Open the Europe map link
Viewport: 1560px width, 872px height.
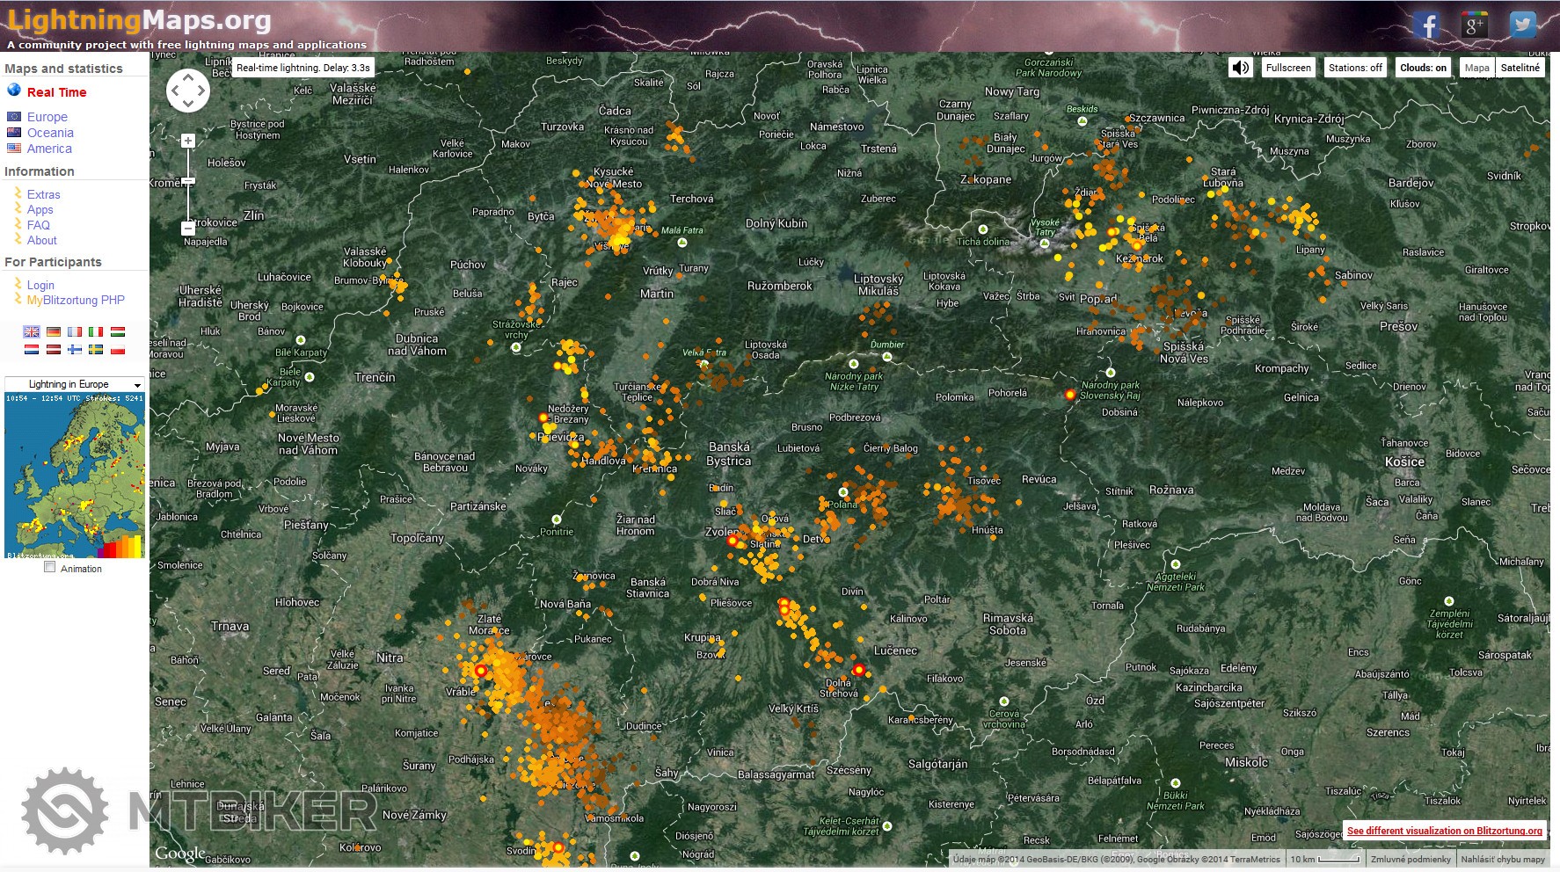[x=47, y=117]
